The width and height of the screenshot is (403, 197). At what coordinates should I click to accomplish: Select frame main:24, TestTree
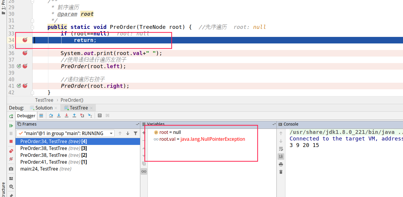[x=78, y=169]
